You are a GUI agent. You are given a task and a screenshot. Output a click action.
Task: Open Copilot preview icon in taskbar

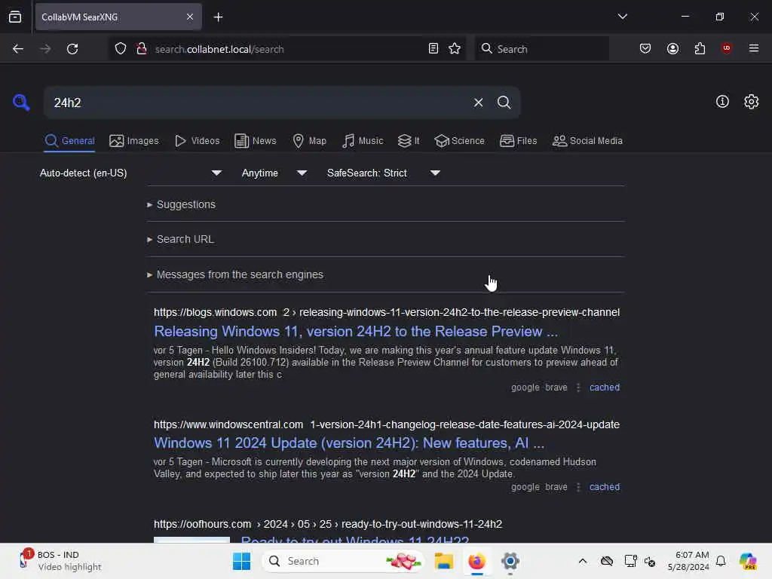(x=748, y=561)
